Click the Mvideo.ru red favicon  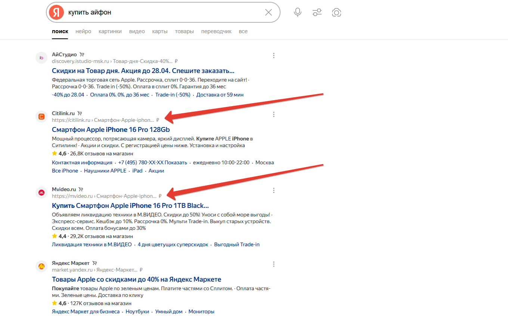41,193
